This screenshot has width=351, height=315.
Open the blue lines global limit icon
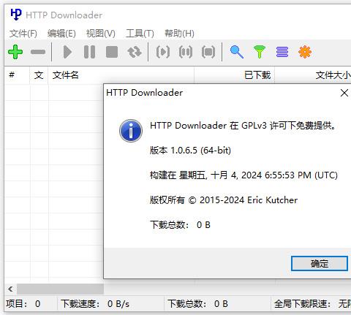tap(282, 52)
